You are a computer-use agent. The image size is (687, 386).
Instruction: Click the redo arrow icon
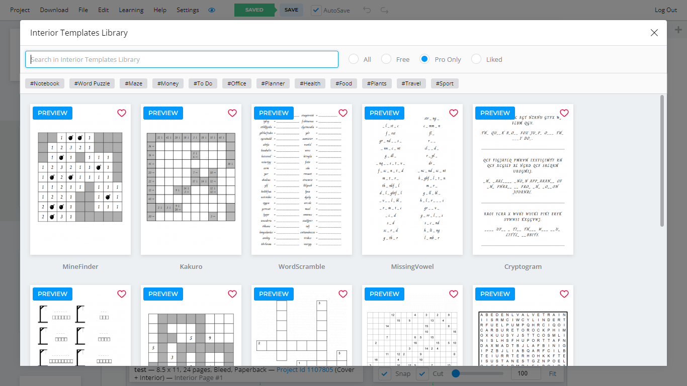384,10
